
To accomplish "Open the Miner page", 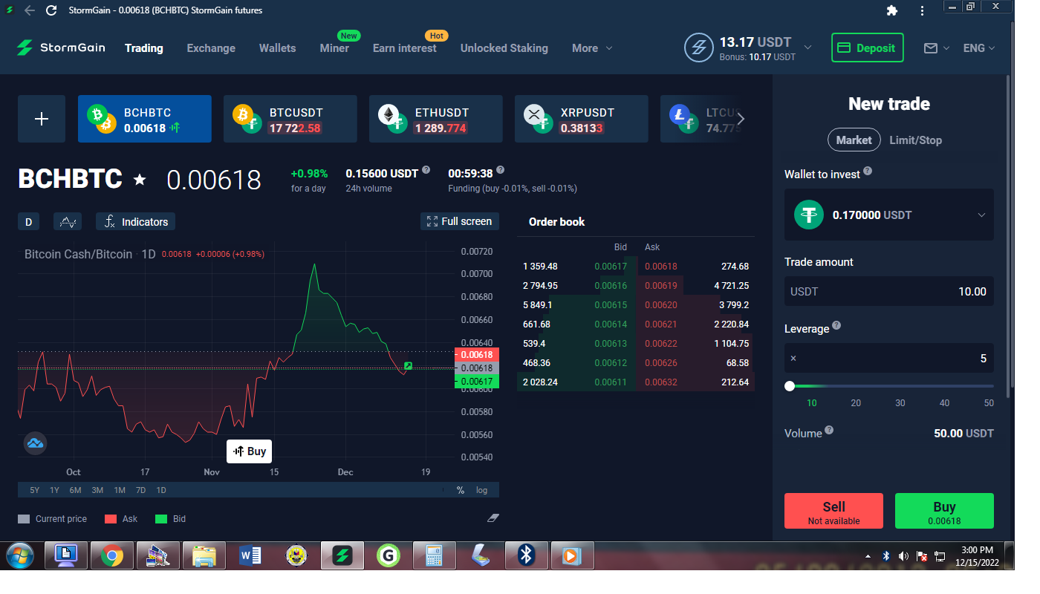I will [334, 48].
